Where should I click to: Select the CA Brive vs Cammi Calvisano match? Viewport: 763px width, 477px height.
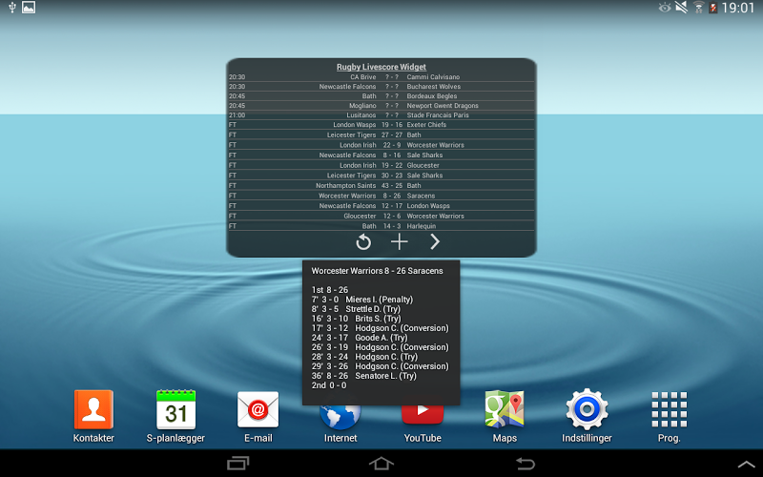(x=381, y=77)
